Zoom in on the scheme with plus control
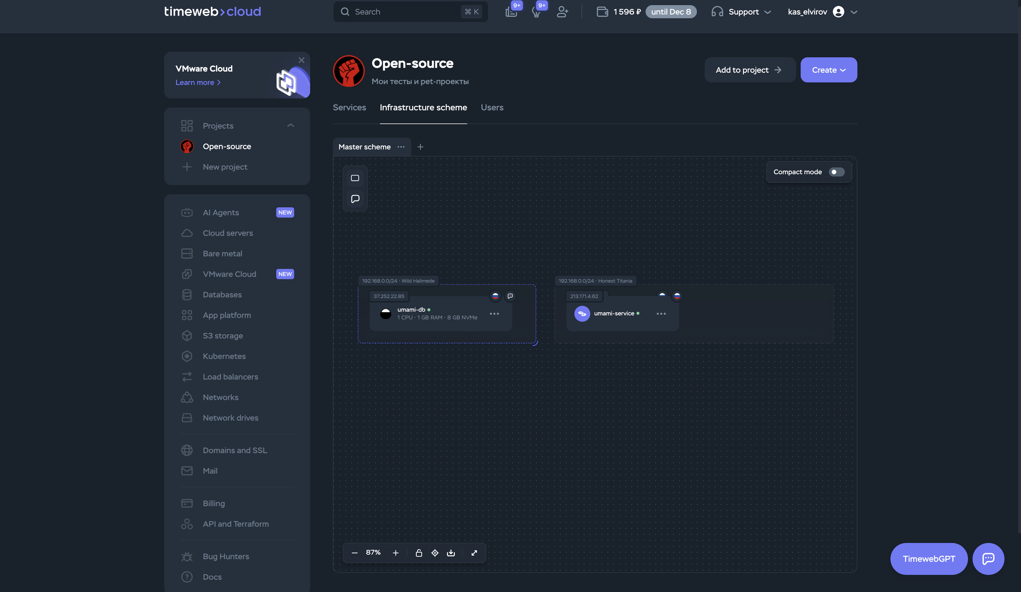This screenshot has width=1021, height=592. click(395, 553)
